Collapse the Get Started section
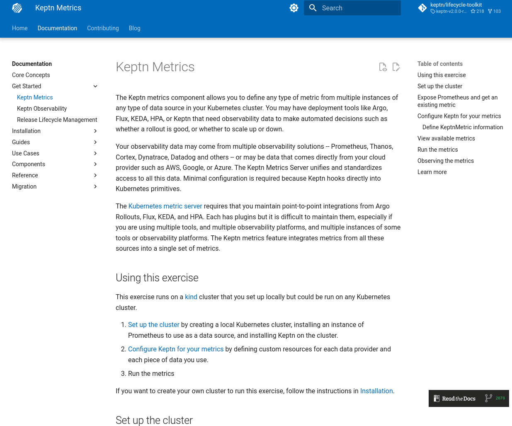The height and width of the screenshot is (426, 512). pyautogui.click(x=95, y=86)
